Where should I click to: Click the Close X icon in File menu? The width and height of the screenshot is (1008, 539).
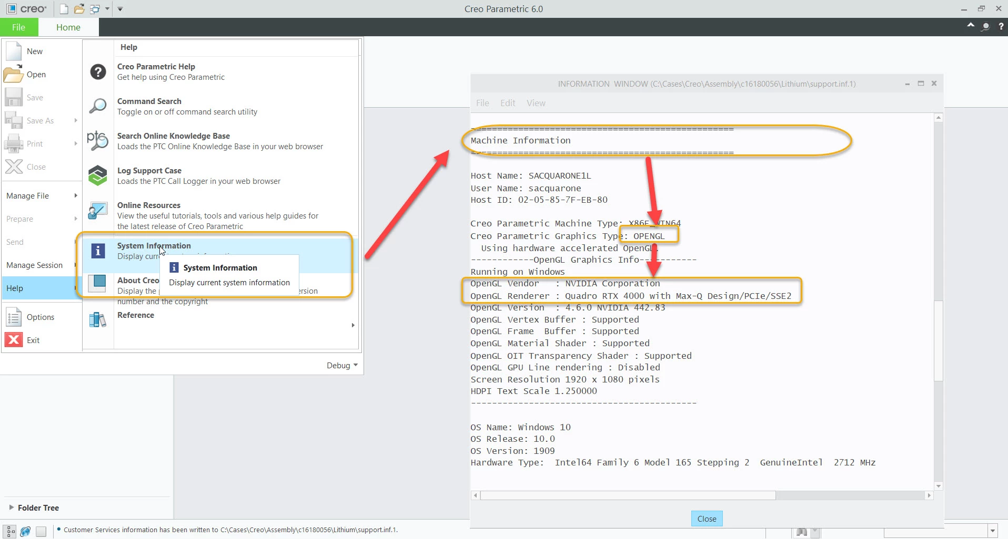pyautogui.click(x=14, y=167)
